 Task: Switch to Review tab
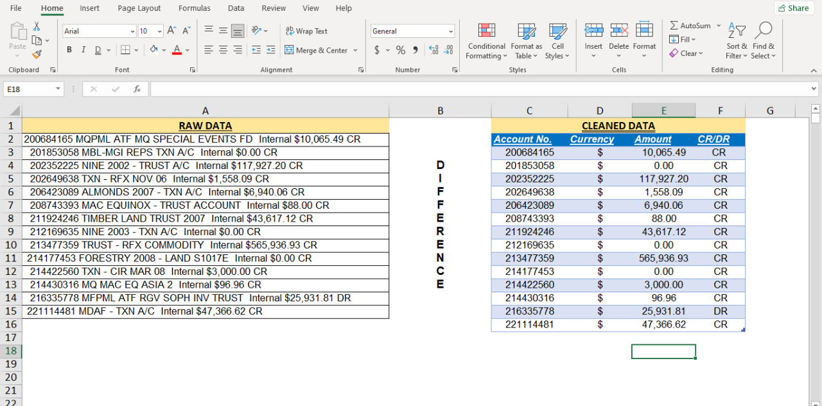click(x=274, y=8)
